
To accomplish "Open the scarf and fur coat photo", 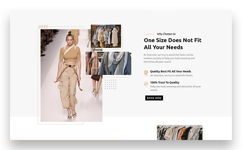I will pyautogui.click(x=109, y=63).
